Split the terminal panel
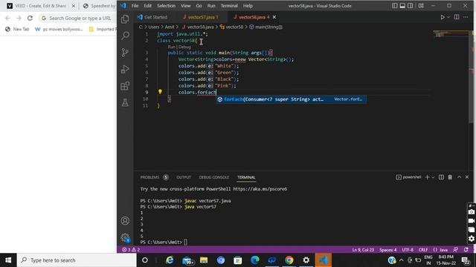Viewport: 476px width, 267px height. pos(441,177)
